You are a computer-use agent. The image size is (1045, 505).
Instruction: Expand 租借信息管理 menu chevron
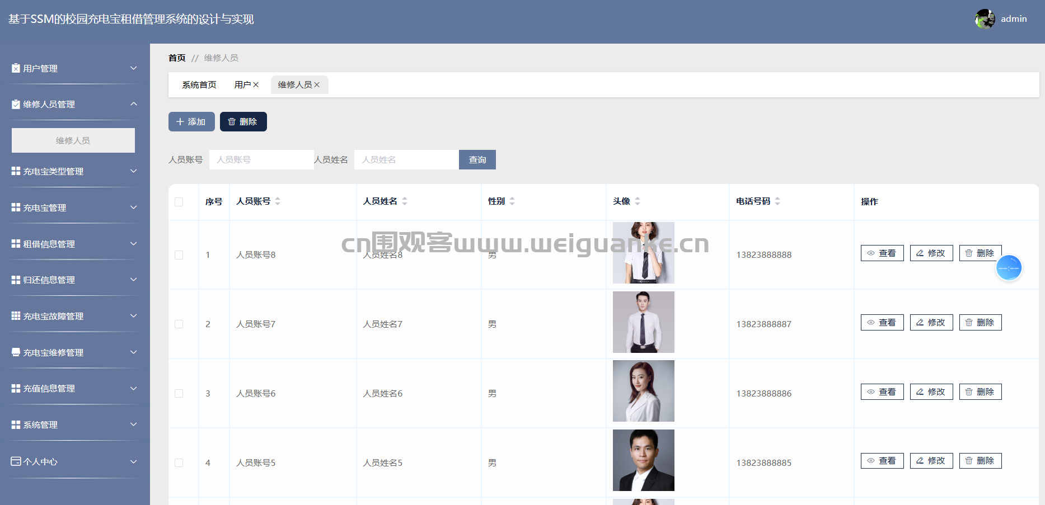133,244
